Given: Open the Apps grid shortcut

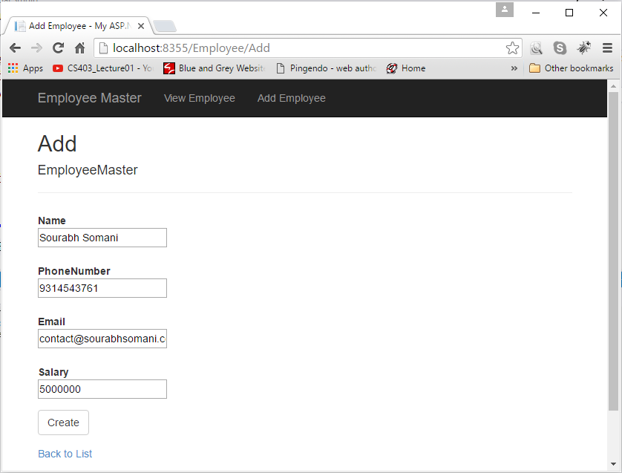Looking at the screenshot, I should 25,68.
